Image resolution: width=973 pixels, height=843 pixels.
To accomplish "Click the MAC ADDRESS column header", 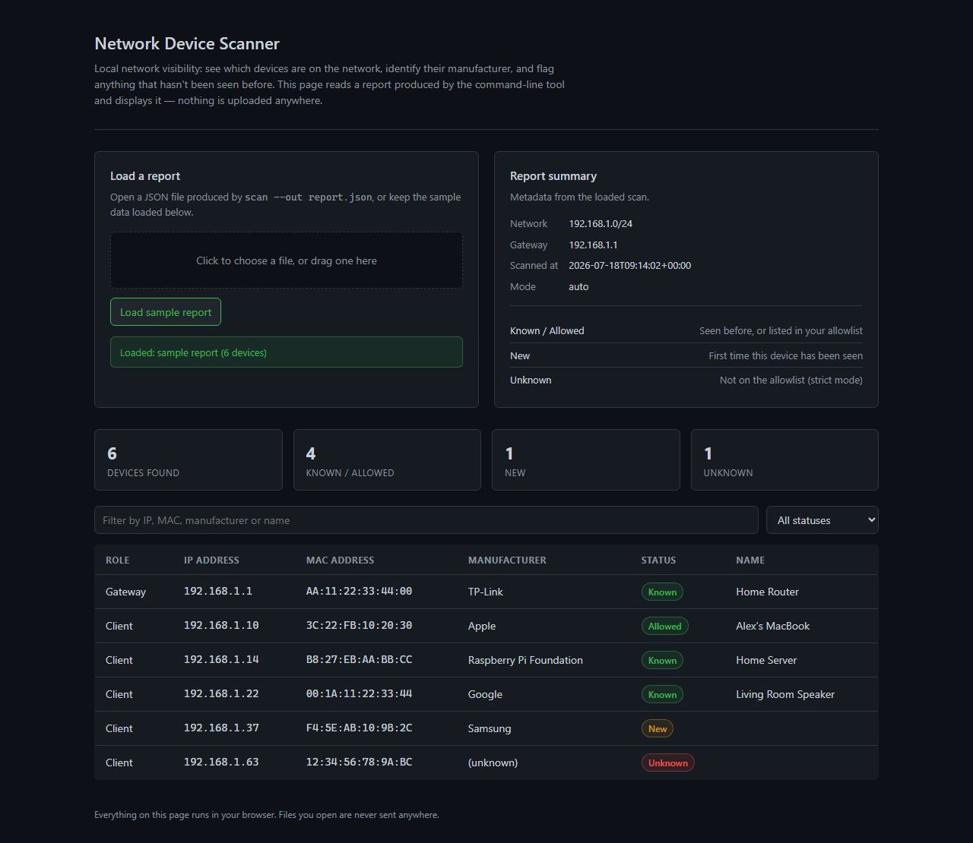I will (340, 560).
